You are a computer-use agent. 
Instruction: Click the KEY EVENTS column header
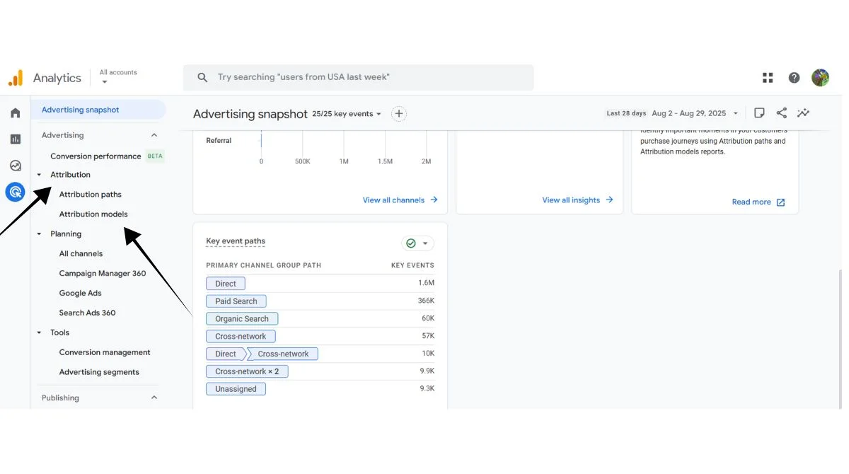click(x=412, y=265)
